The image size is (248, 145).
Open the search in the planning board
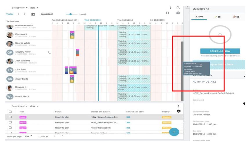click(178, 8)
